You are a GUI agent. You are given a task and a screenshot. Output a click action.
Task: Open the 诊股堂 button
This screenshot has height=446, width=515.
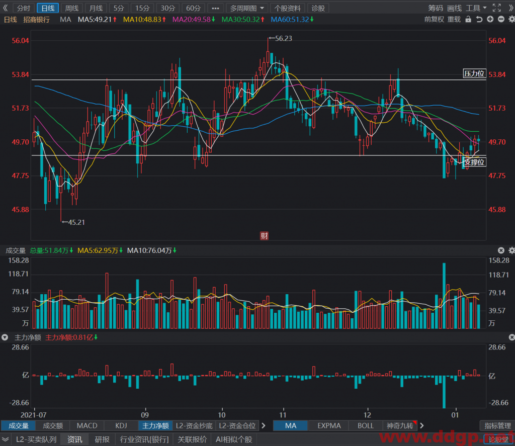[498, 439]
